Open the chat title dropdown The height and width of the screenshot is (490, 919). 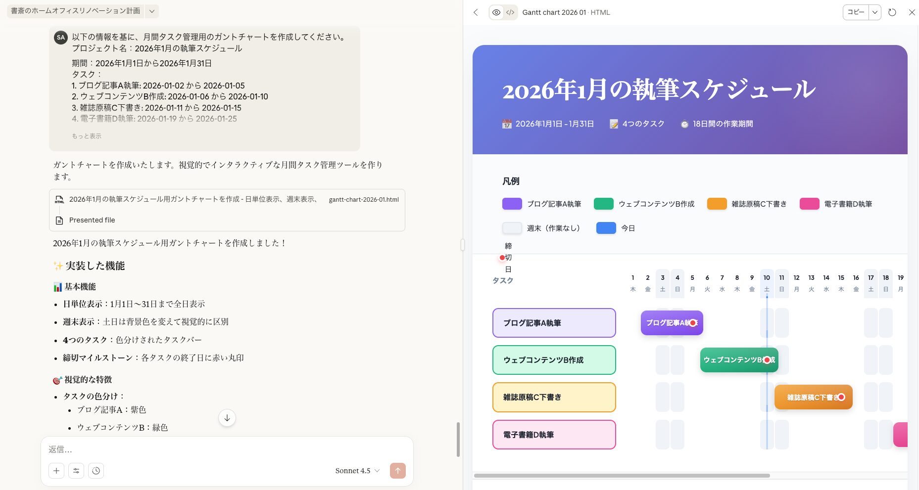pos(152,11)
